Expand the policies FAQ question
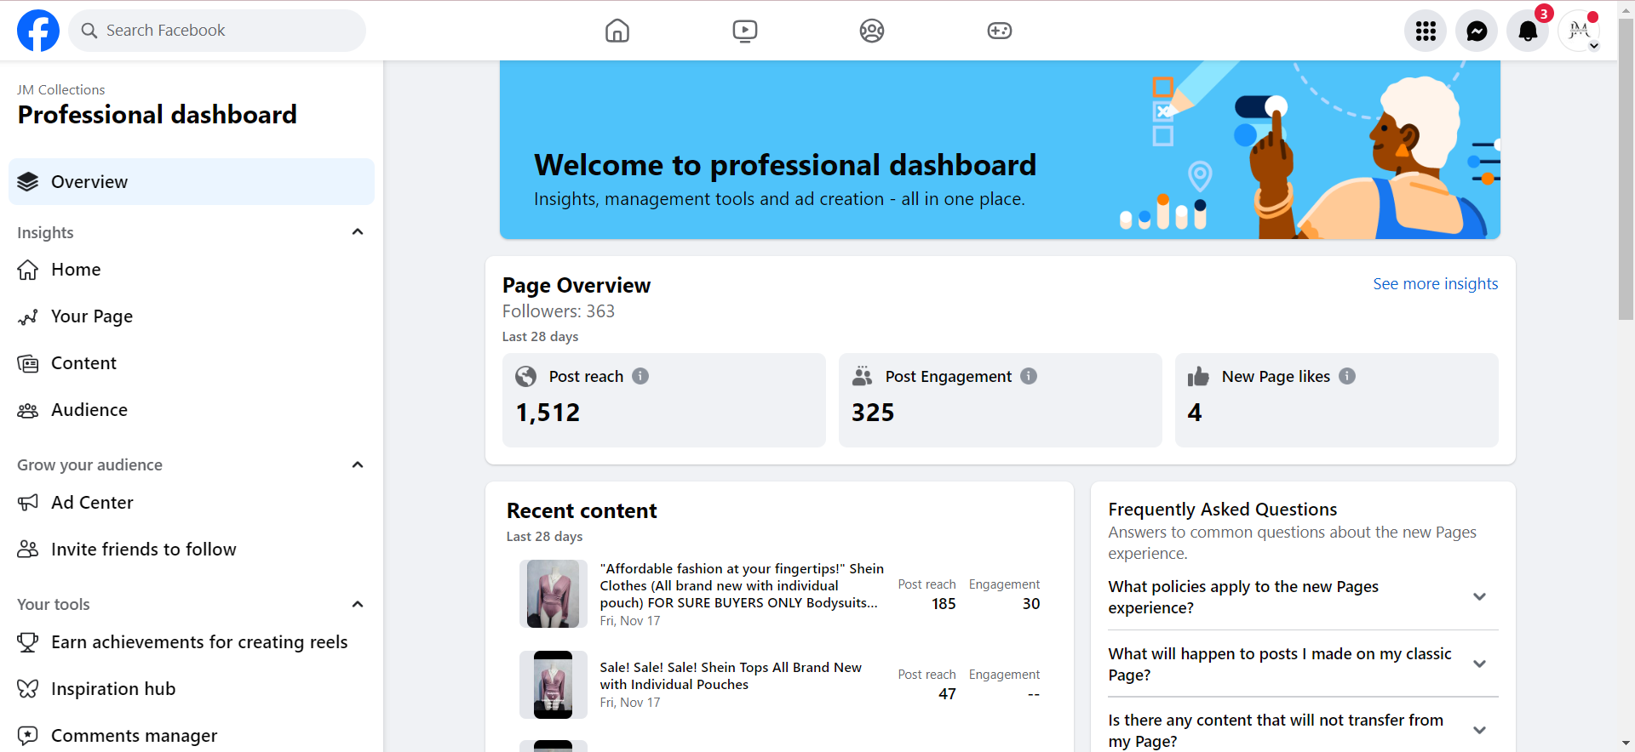This screenshot has height=752, width=1635. click(1479, 597)
